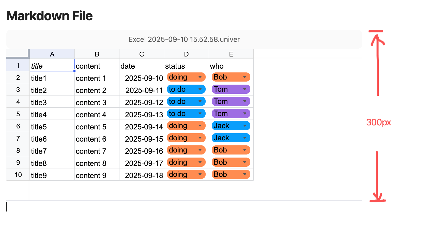Click the Markdown File heading
This screenshot has height=231, width=428.
point(50,16)
